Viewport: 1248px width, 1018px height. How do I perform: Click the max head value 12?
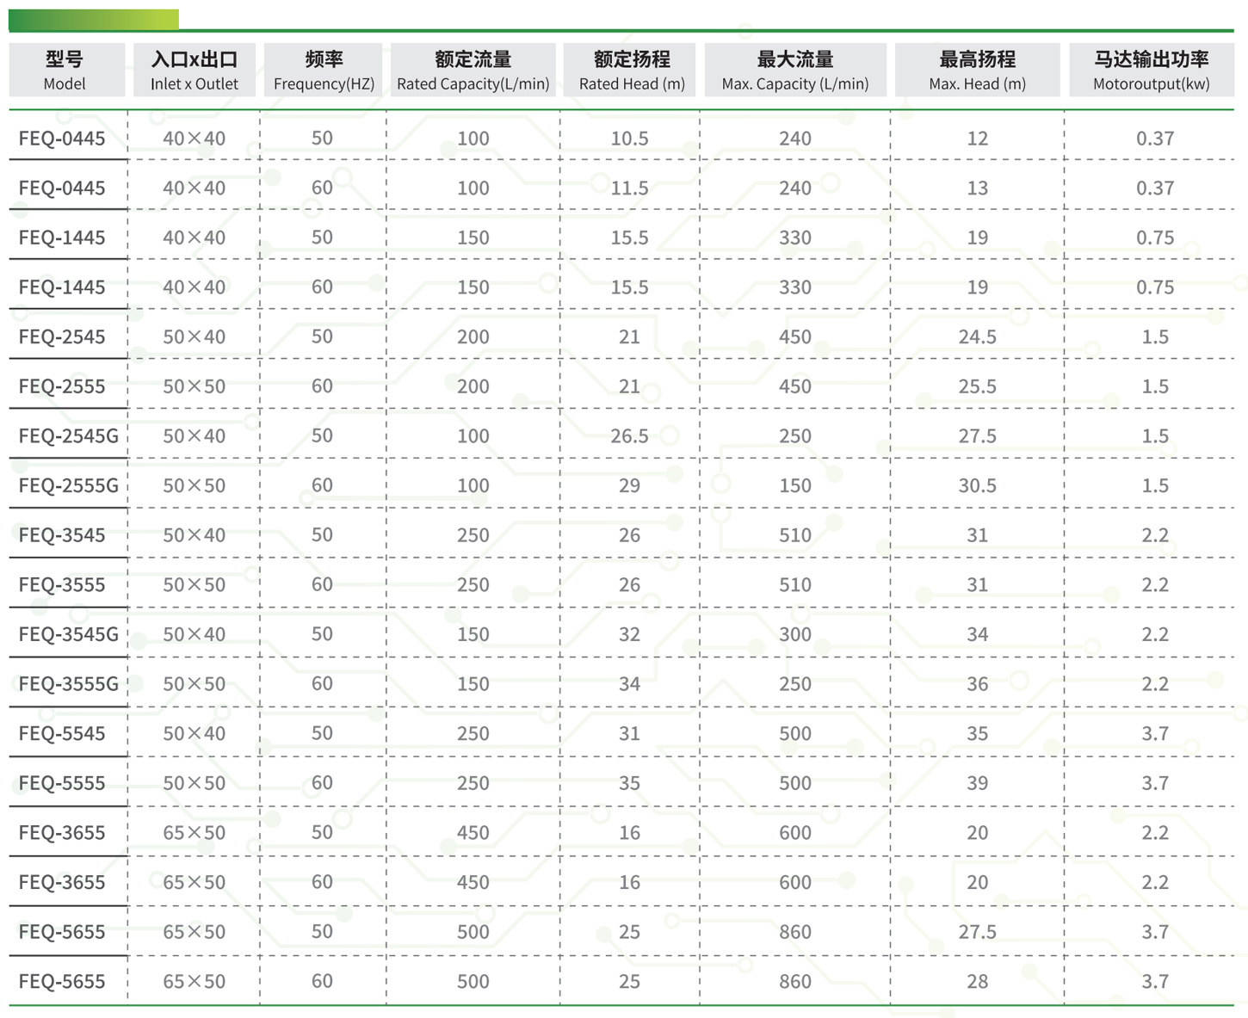(978, 139)
